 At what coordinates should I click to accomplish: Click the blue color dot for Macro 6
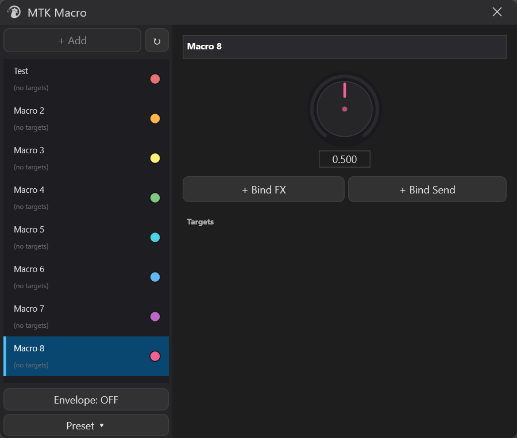tap(155, 277)
